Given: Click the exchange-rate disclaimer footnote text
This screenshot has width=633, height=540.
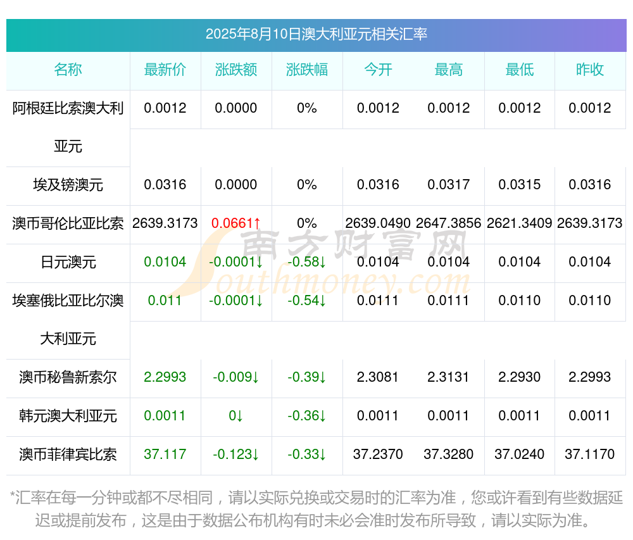Looking at the screenshot, I should click(x=316, y=509).
